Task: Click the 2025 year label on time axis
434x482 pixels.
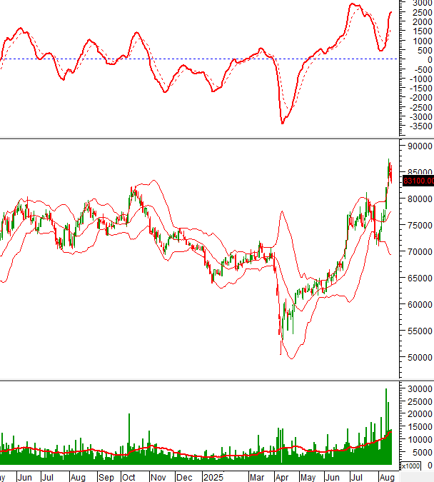Action: click(x=213, y=478)
